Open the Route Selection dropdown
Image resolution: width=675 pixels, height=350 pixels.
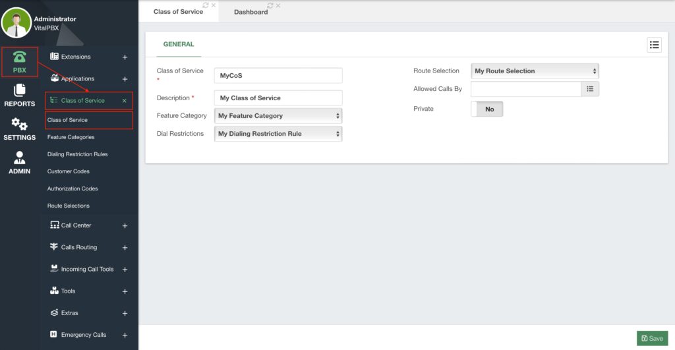click(535, 71)
